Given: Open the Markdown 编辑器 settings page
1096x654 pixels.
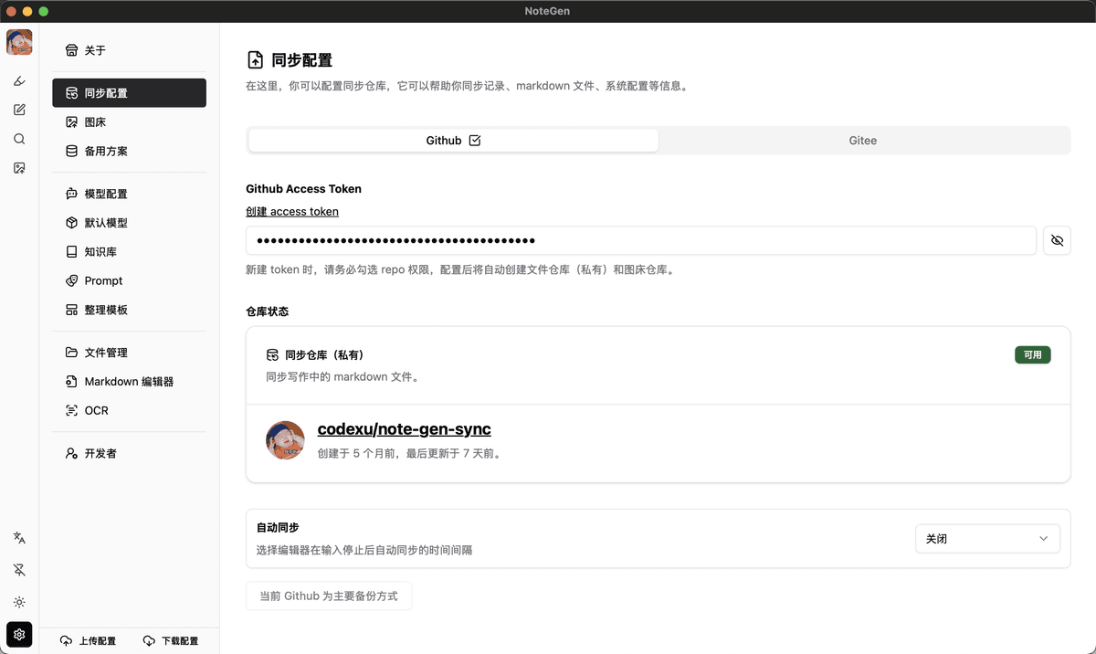Looking at the screenshot, I should (x=129, y=382).
